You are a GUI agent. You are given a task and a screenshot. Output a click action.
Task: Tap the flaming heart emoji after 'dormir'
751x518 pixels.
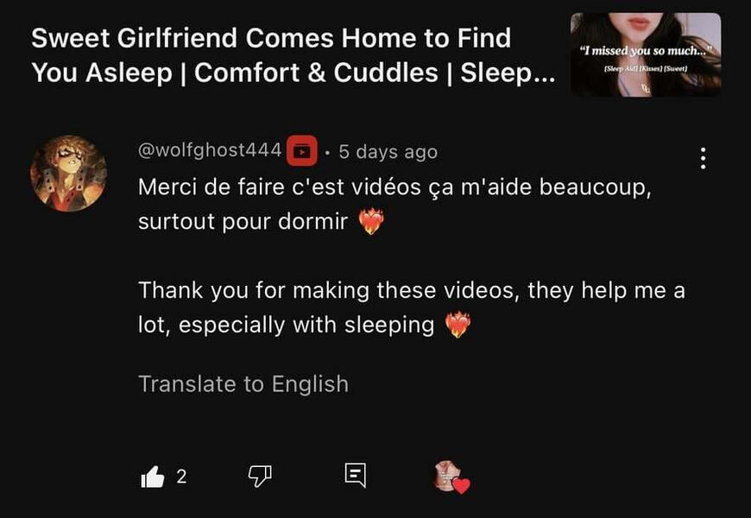372,221
